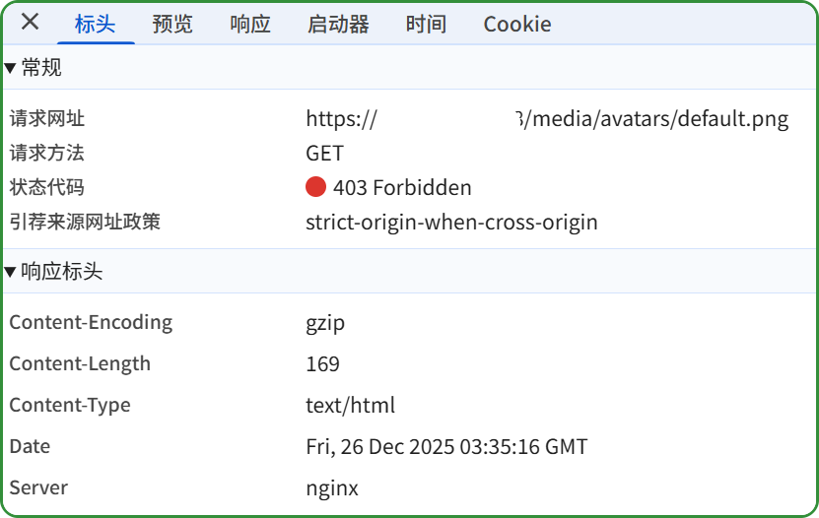Click the red 403 status indicator dot
The image size is (819, 518).
click(x=315, y=187)
